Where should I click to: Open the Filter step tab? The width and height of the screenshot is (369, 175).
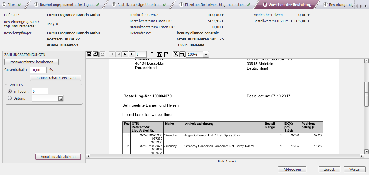pos(12,5)
